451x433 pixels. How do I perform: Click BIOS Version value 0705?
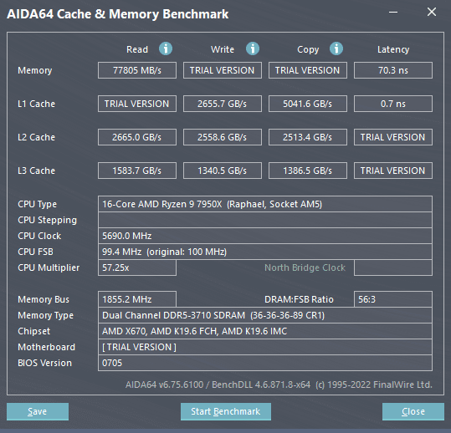pos(265,363)
